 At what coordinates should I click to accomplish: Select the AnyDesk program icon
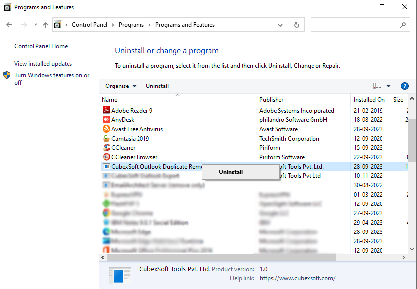[x=106, y=120]
